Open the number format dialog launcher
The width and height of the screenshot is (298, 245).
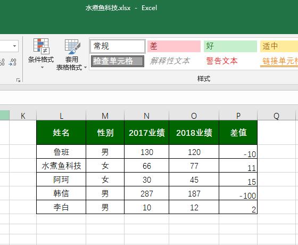[18, 80]
